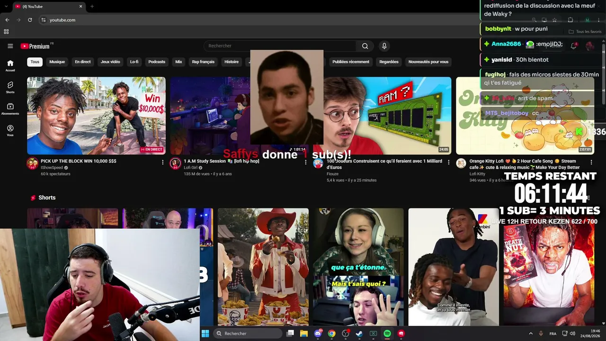
Task: Open the Windows Start menu
Action: [x=205, y=333]
